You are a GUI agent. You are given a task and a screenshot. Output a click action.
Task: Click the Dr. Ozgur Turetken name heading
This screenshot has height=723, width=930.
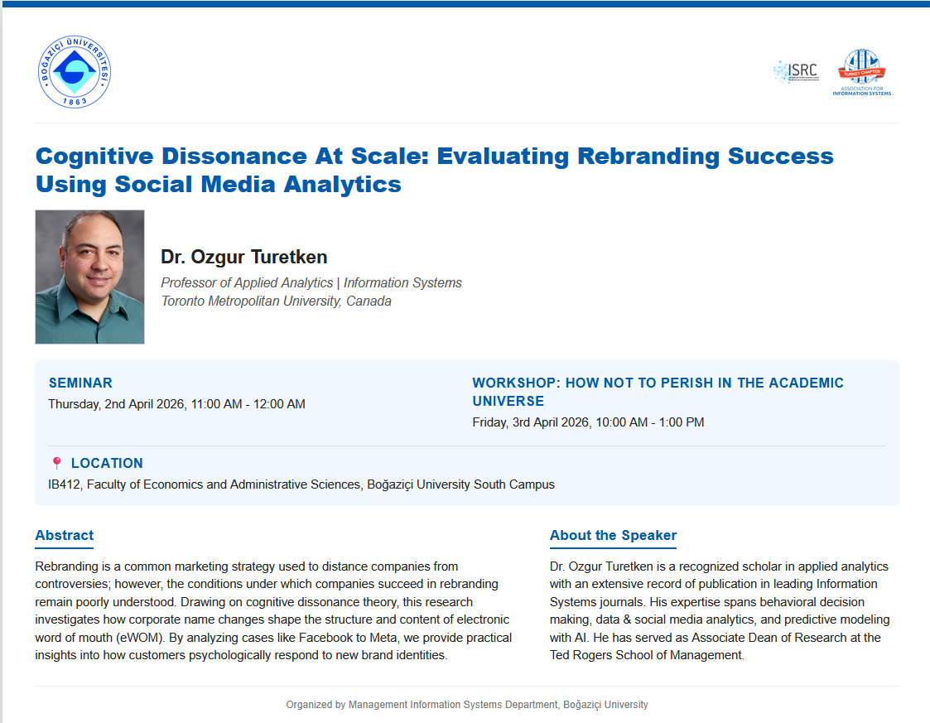tap(244, 257)
